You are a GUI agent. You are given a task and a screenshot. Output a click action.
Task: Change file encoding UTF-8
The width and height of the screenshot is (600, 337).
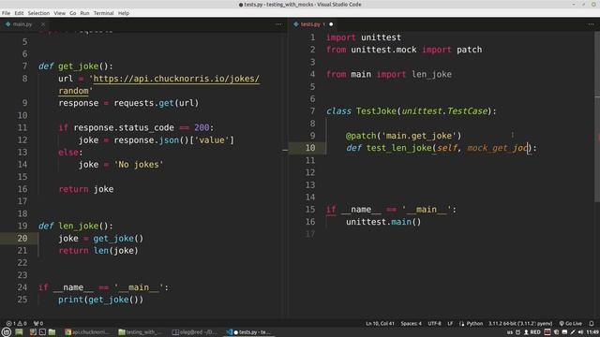434,324
